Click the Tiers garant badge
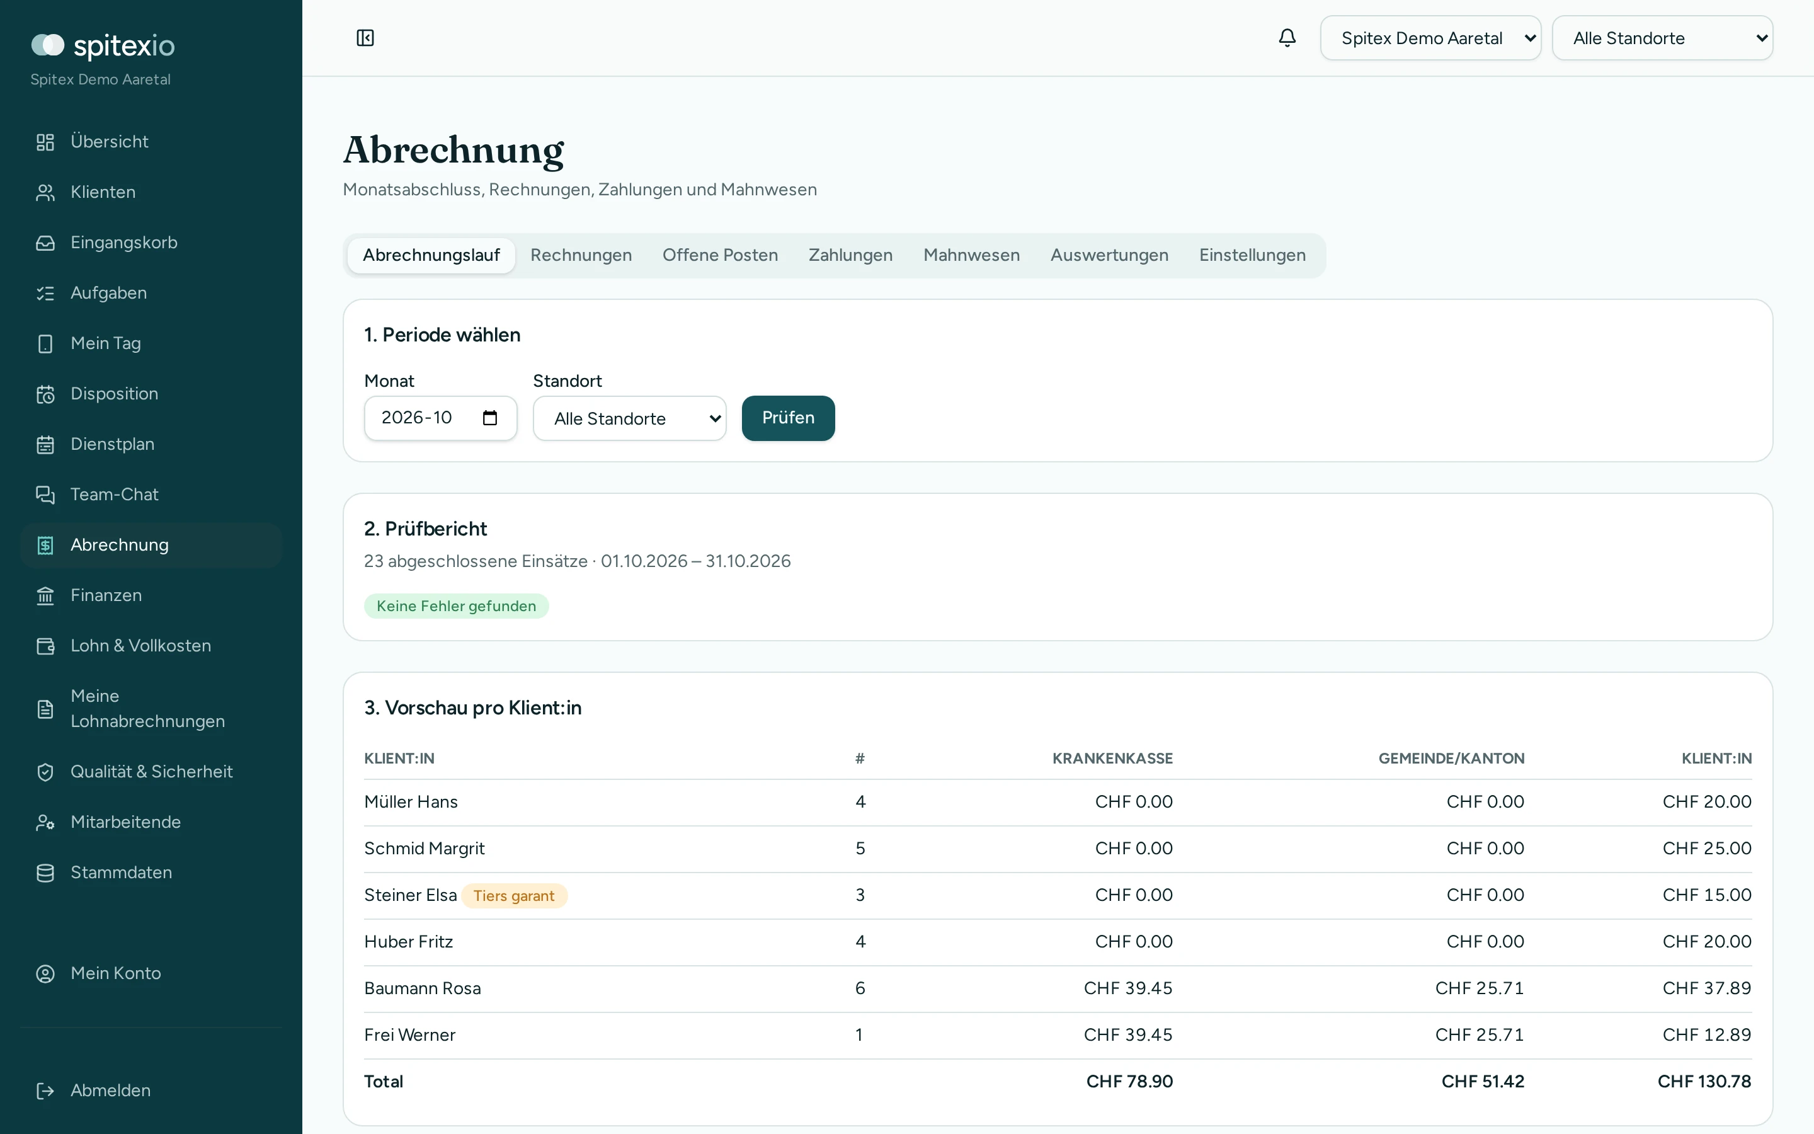 click(x=513, y=895)
